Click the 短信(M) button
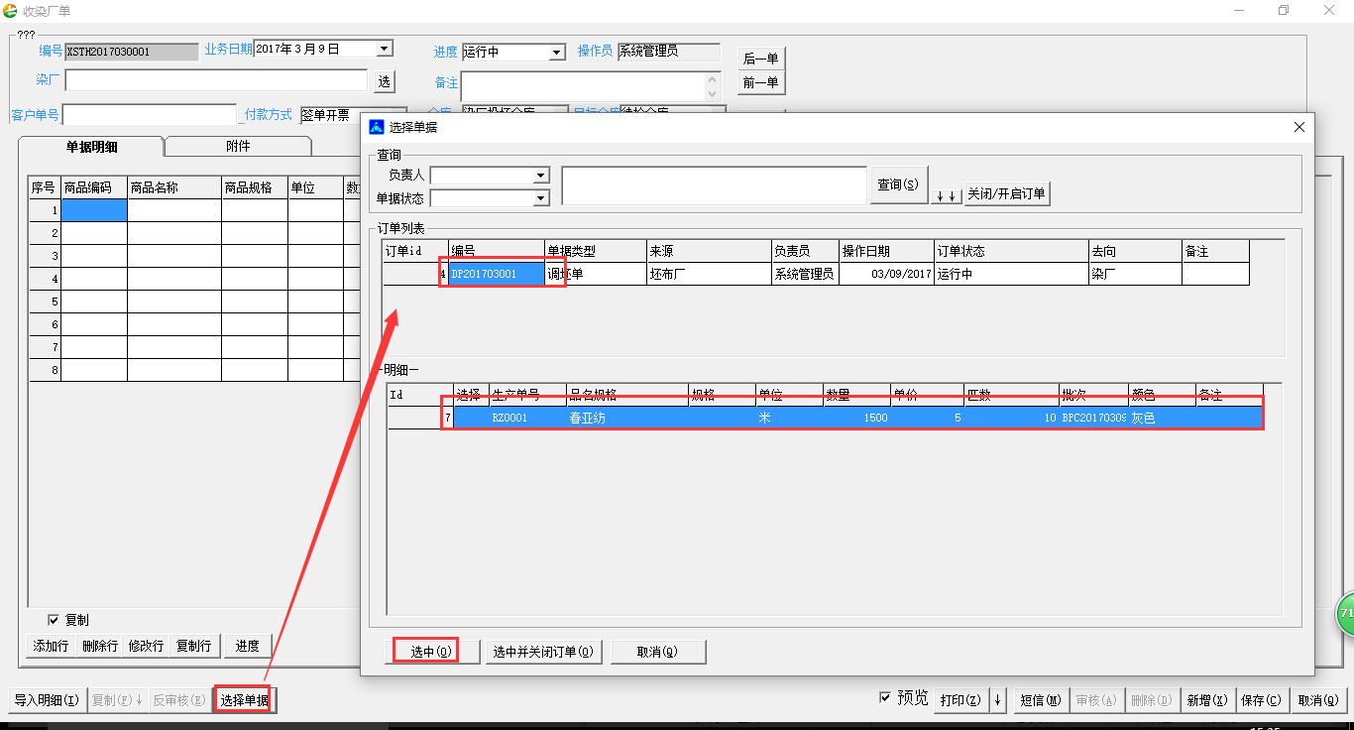Image resolution: width=1354 pixels, height=730 pixels. pos(1040,700)
